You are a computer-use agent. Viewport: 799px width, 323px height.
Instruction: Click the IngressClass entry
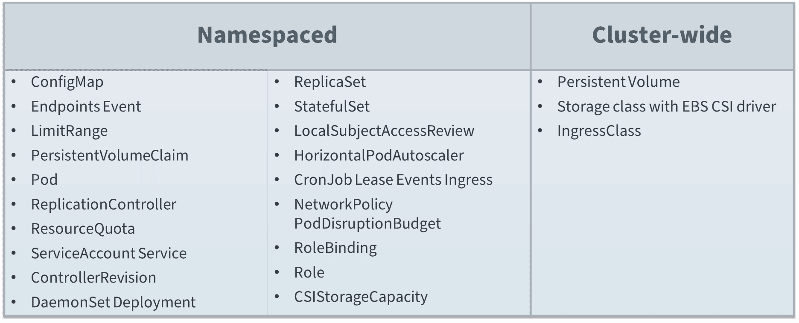[x=599, y=131]
